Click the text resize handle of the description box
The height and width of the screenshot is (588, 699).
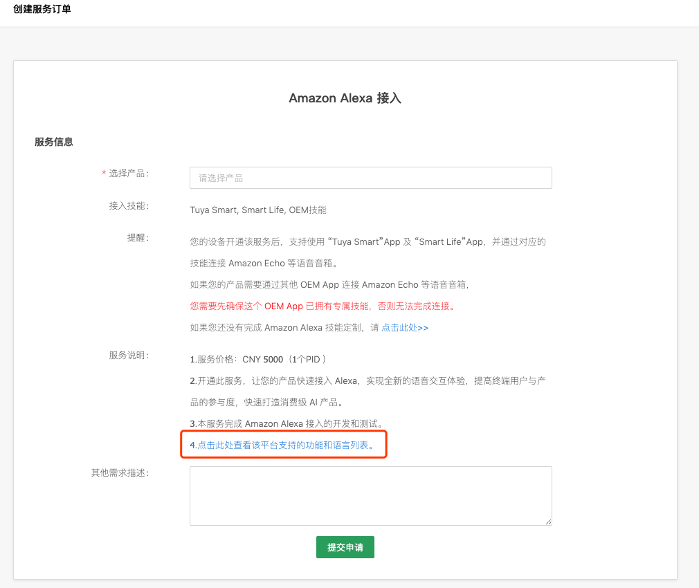(x=548, y=522)
